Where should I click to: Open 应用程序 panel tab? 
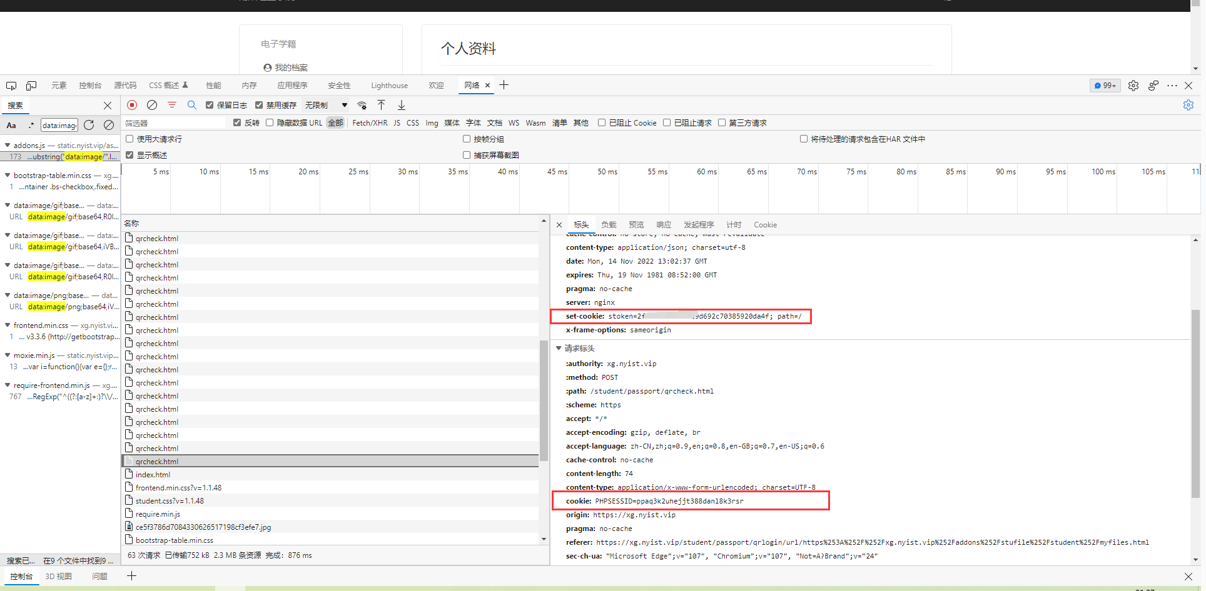pos(292,86)
